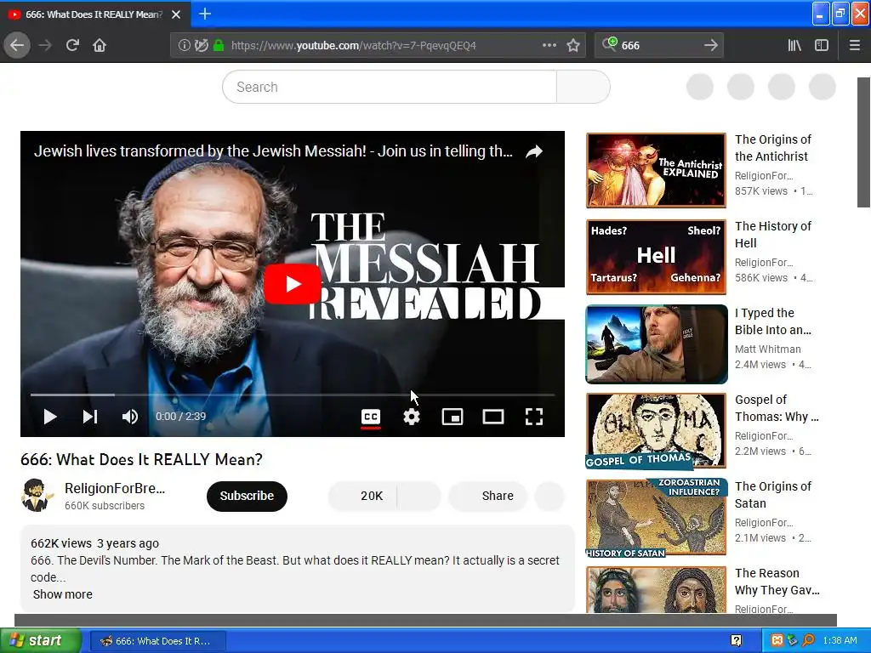Click the red YouTube play overlay button
Viewport: 871px width, 653px height.
293,284
